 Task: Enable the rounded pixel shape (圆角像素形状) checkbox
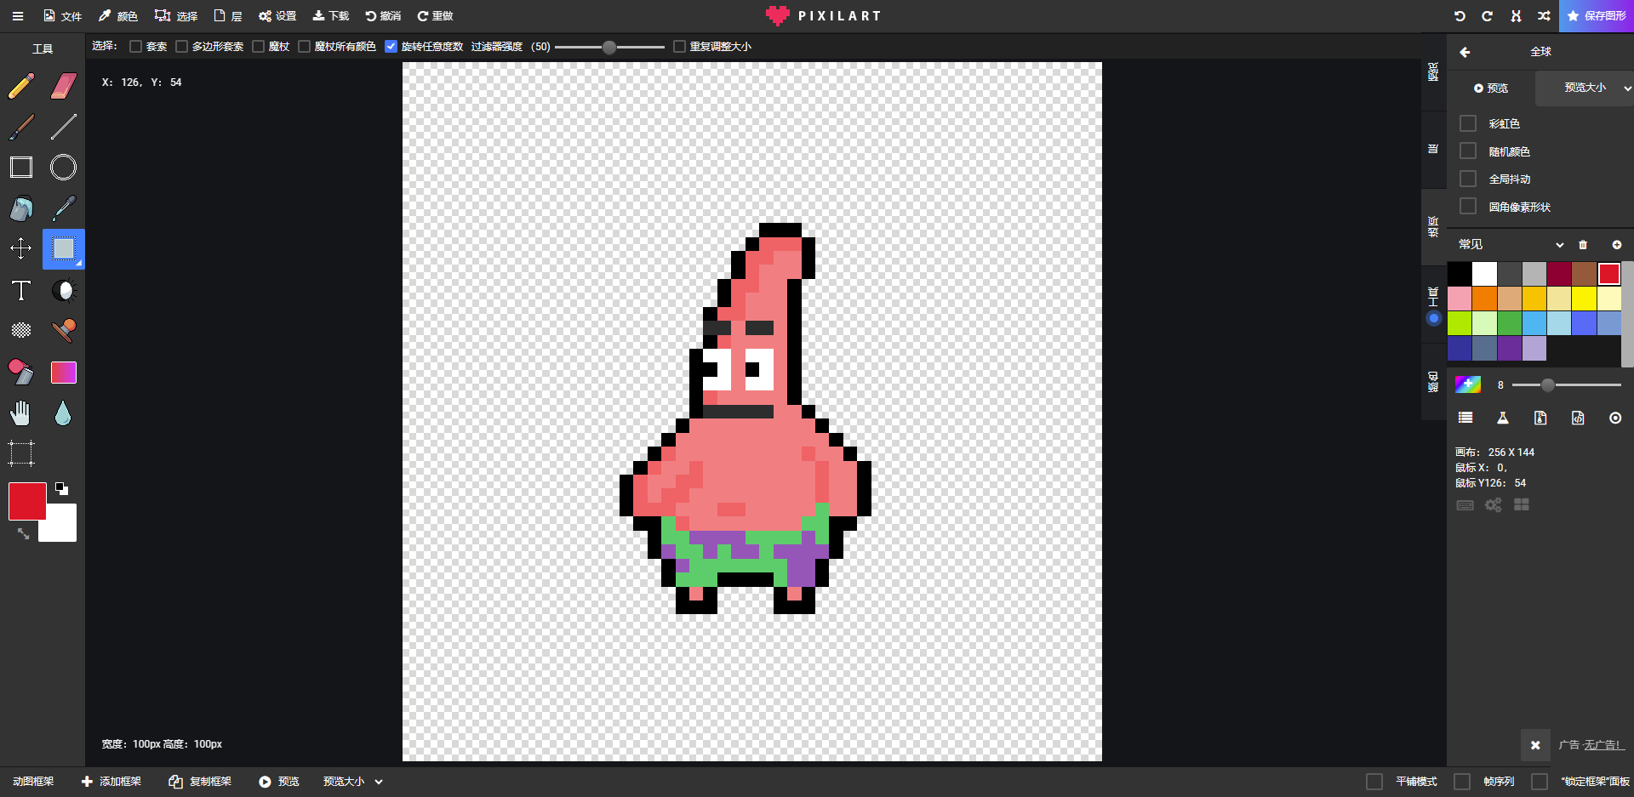tap(1468, 207)
